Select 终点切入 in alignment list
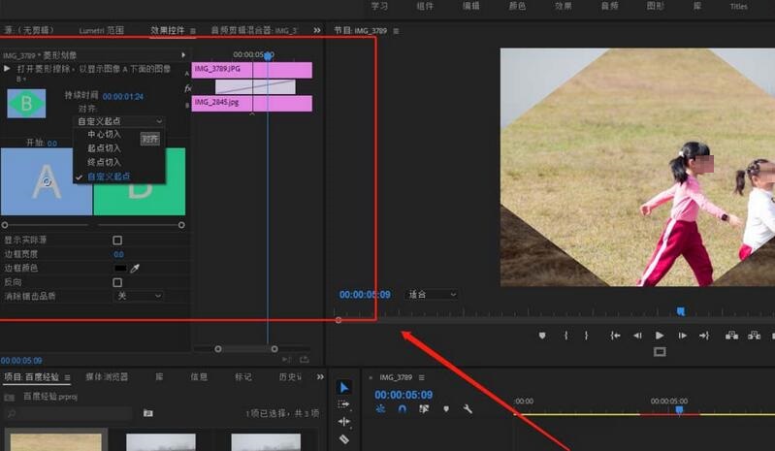The image size is (775, 451). pos(105,162)
